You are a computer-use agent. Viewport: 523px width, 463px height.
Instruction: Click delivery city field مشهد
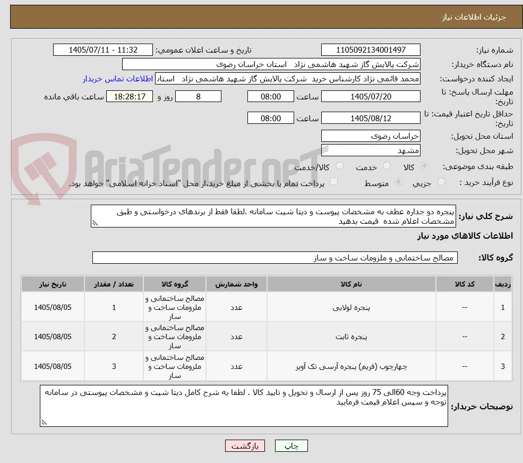point(371,150)
